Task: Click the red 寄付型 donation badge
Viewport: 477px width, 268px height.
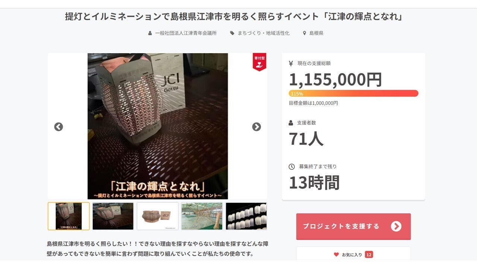Action: [259, 62]
